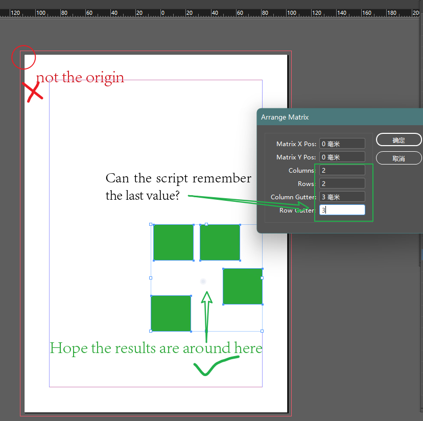
Task: Click the gray pasteboard outside the page
Action: pos(358,332)
